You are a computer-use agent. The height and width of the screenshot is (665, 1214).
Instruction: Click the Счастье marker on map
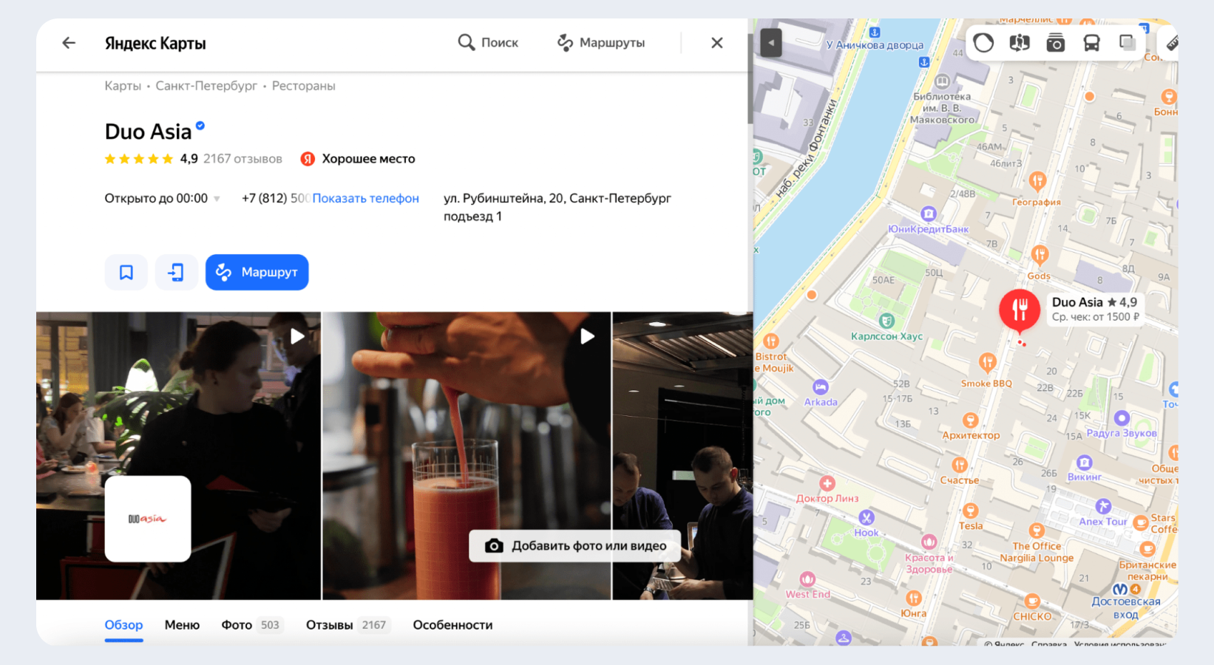pos(960,465)
